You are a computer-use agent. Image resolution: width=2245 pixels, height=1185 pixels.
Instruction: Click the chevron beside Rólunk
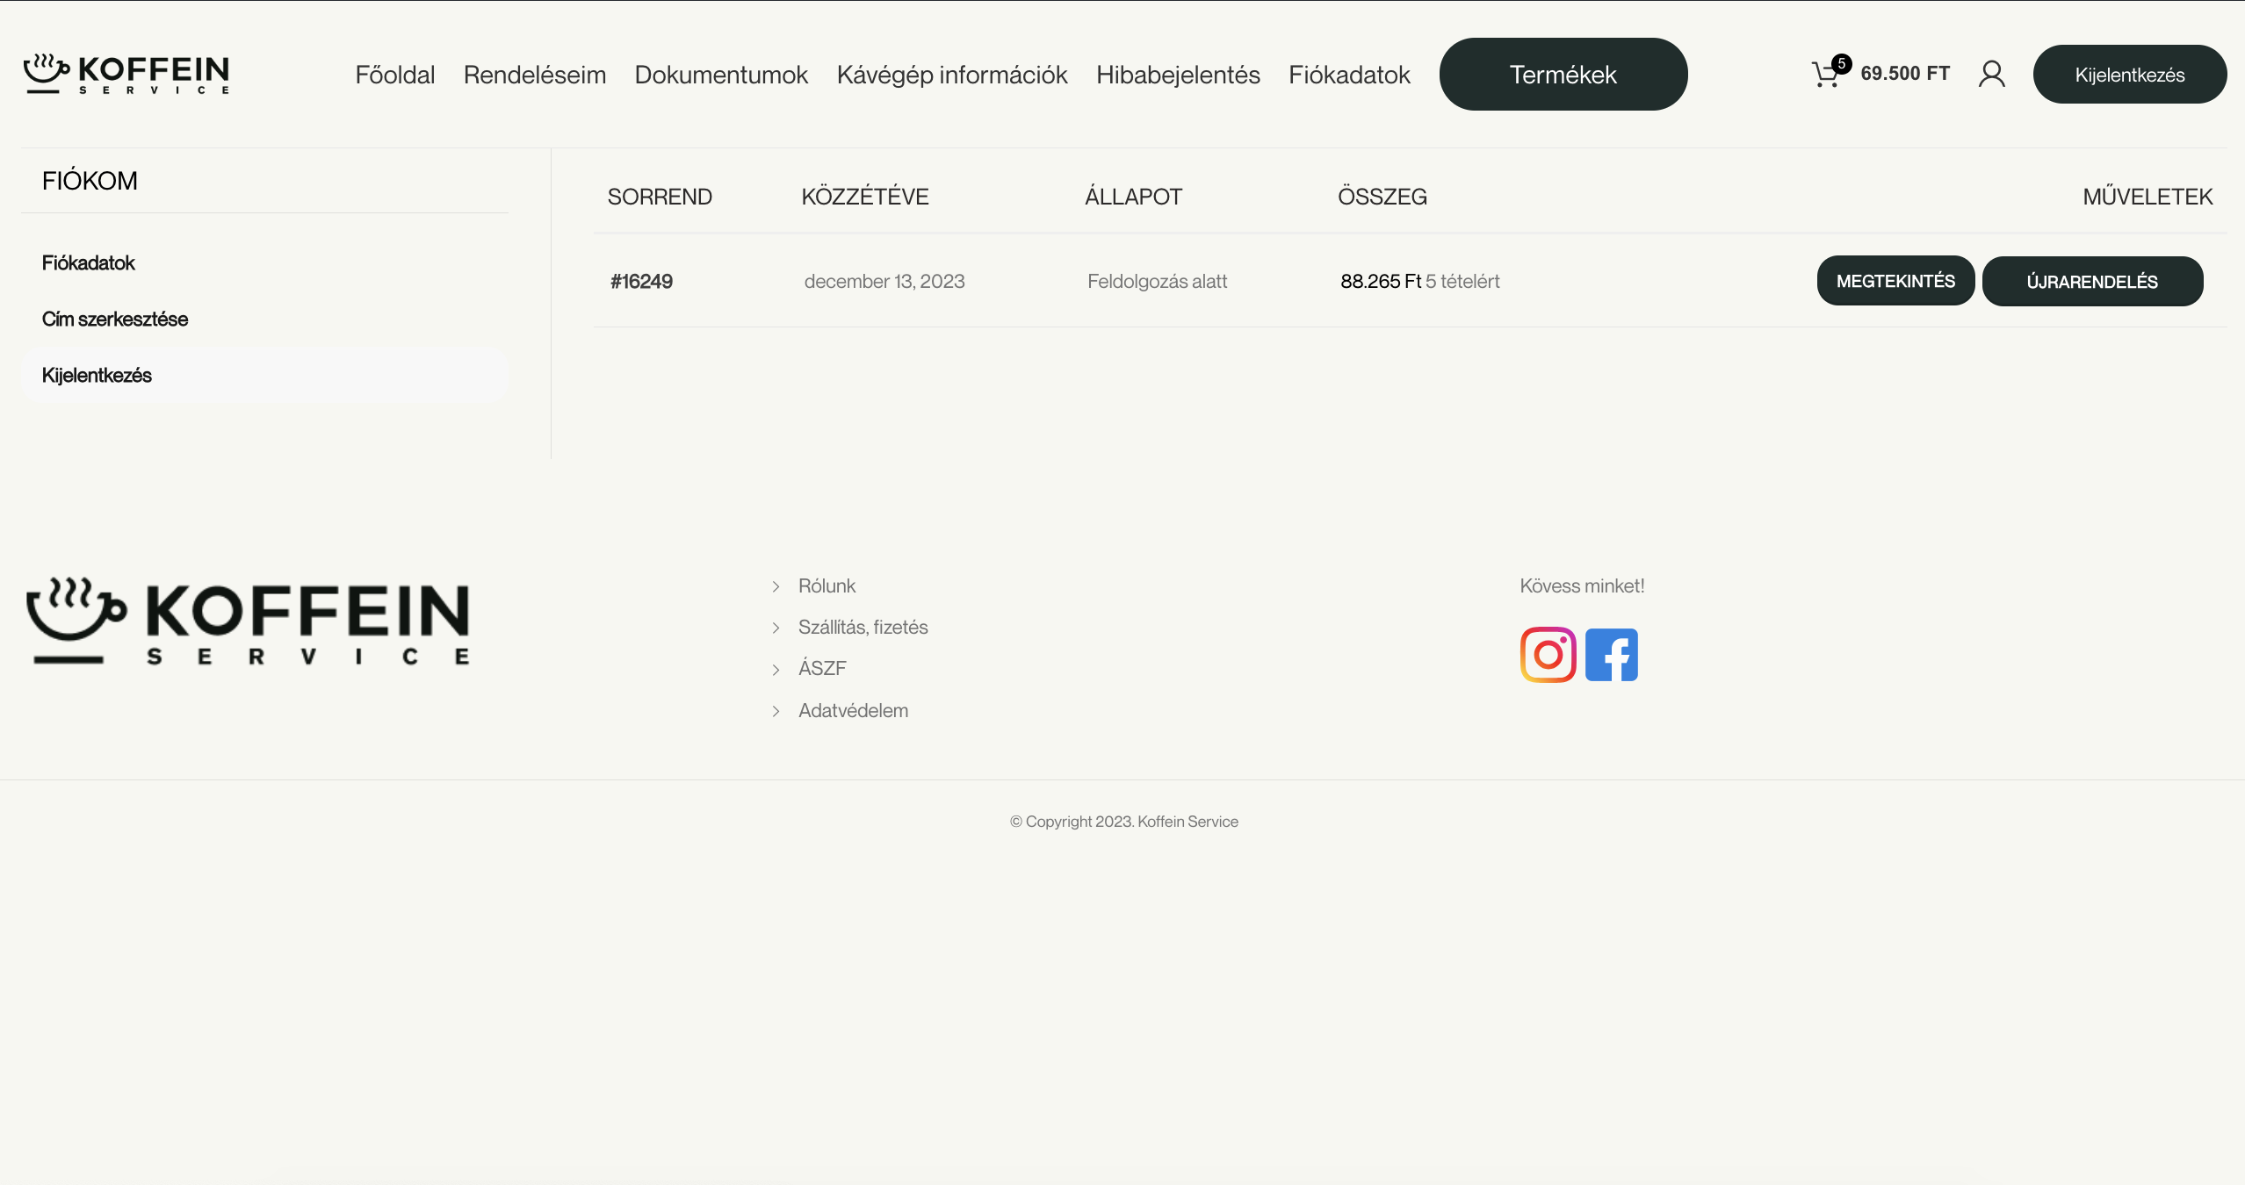coord(776,587)
